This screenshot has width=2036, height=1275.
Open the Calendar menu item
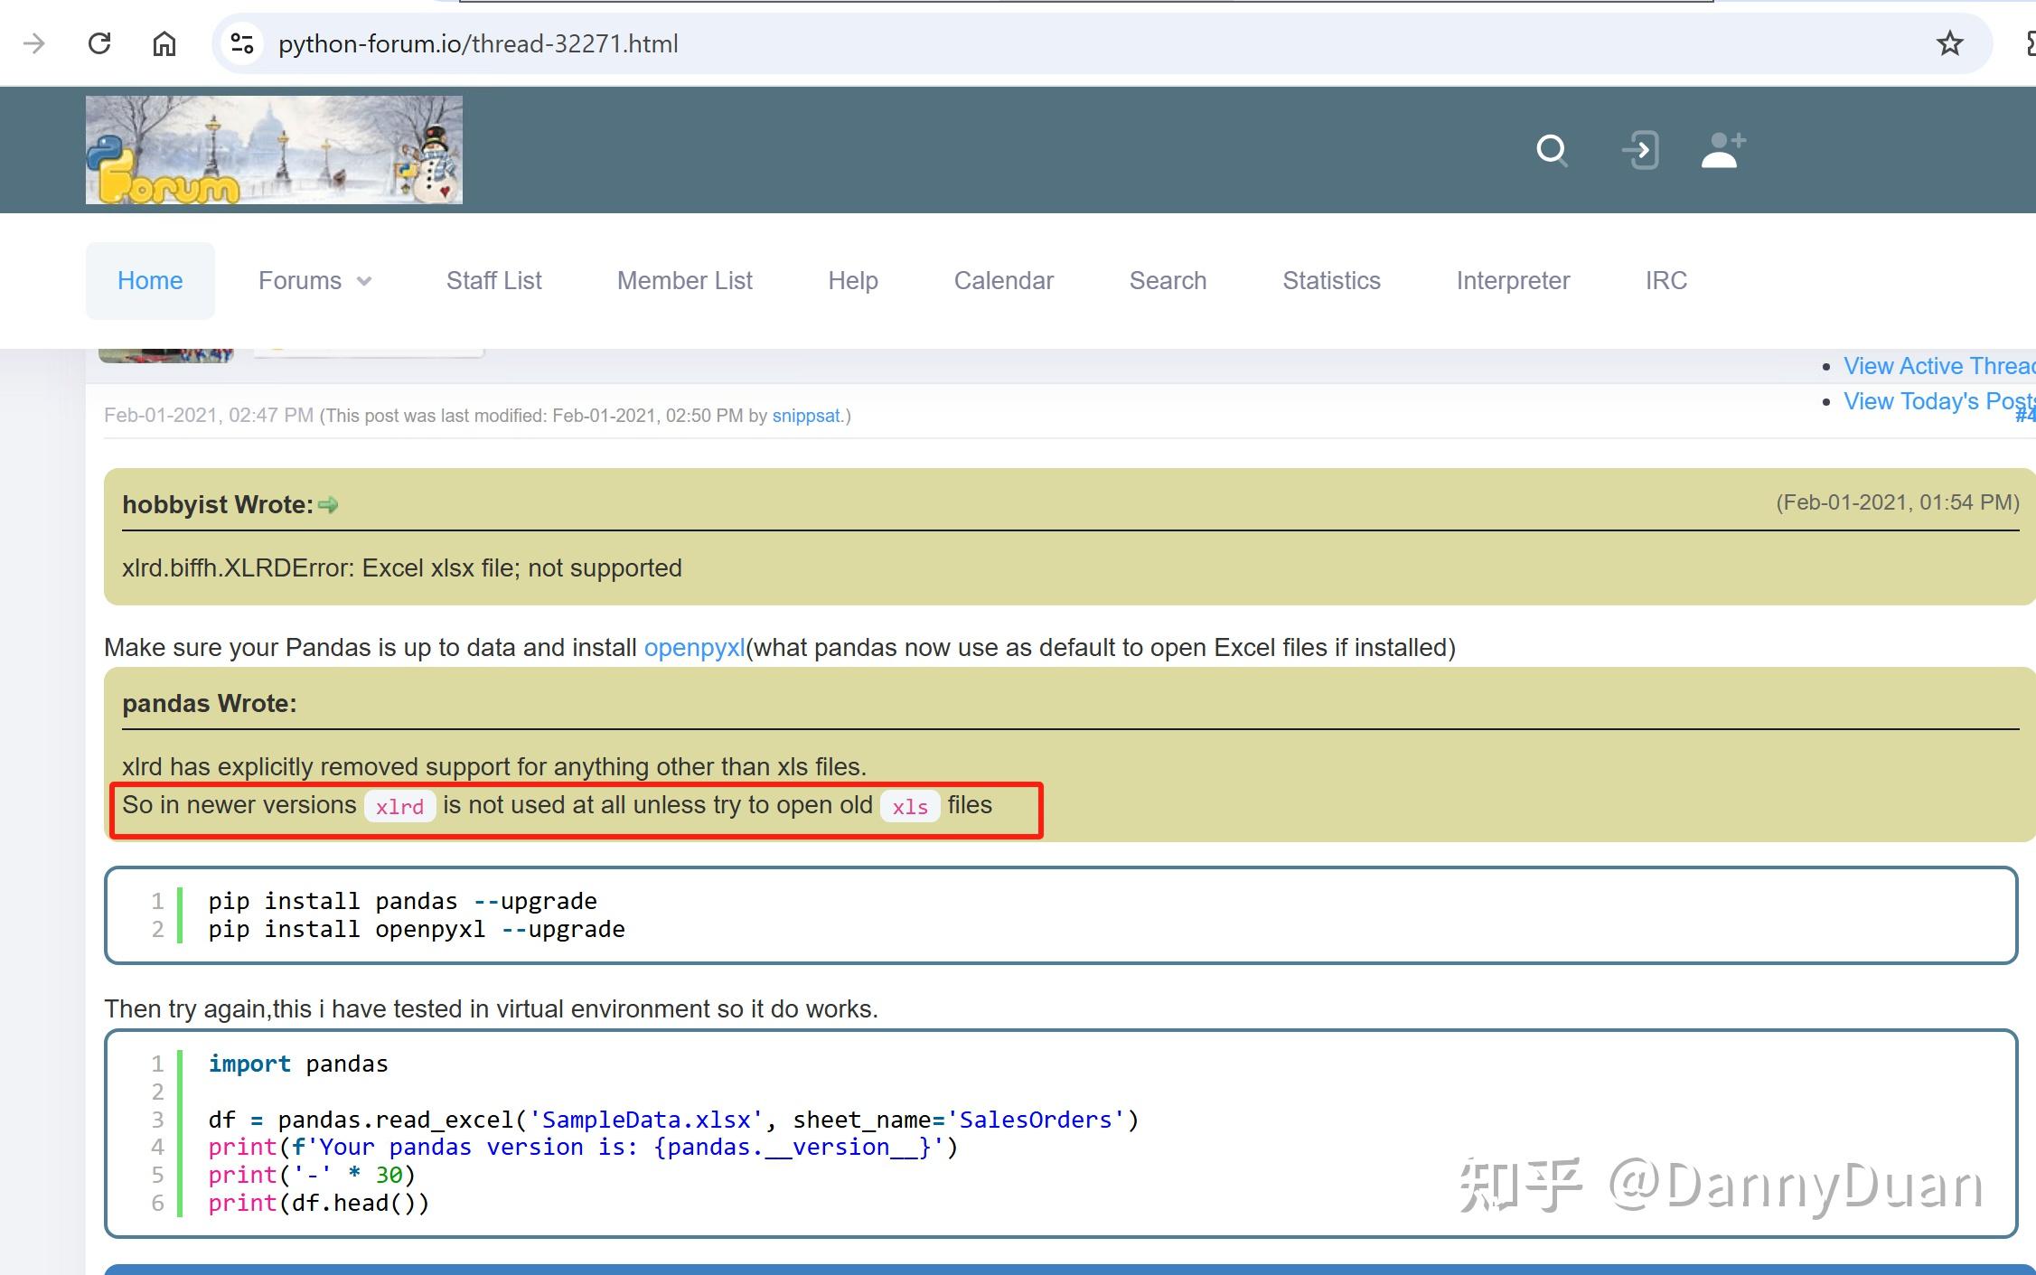pos(1003,281)
